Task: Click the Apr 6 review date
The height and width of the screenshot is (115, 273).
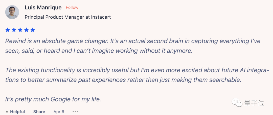Action: [59, 111]
